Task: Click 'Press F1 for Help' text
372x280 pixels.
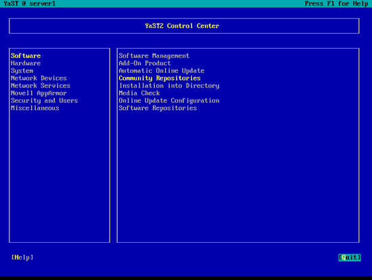Action: (x=336, y=3)
